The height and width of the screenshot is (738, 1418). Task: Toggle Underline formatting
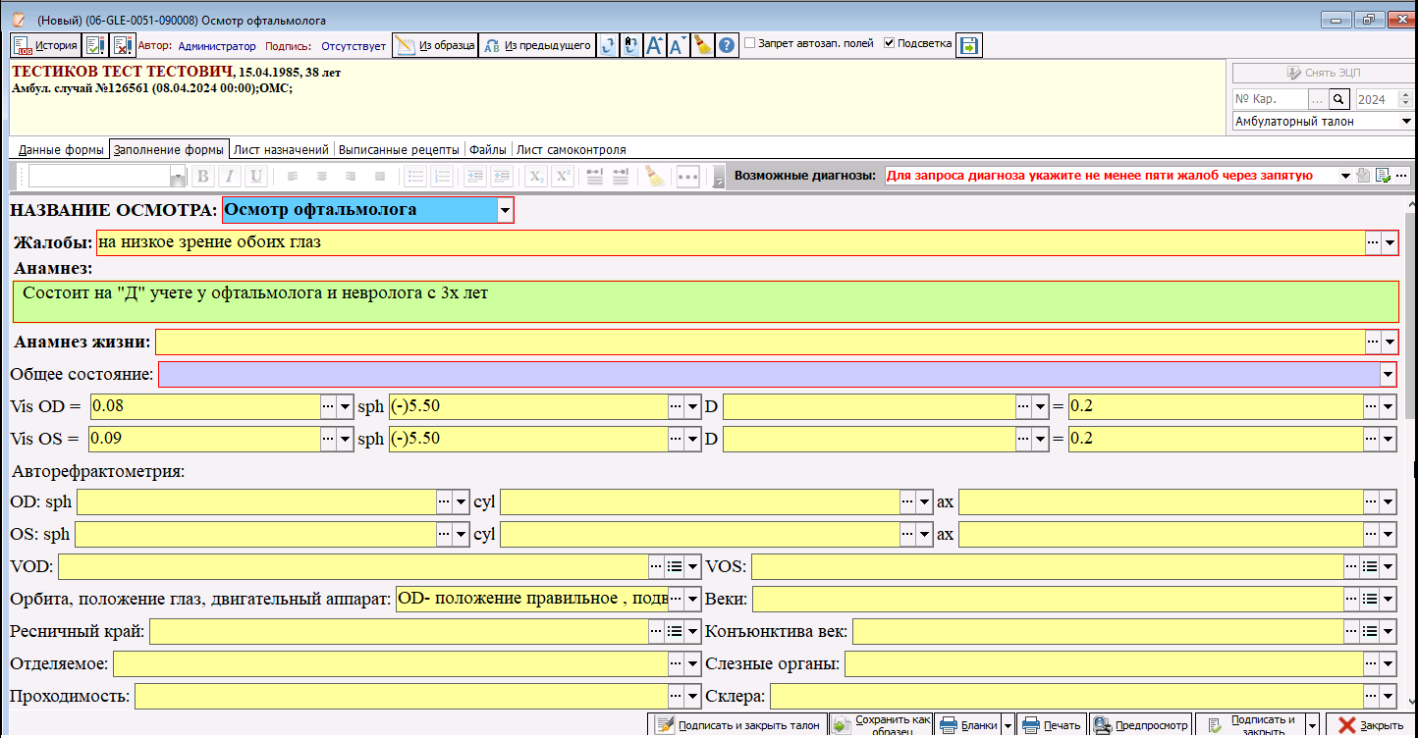click(x=255, y=177)
